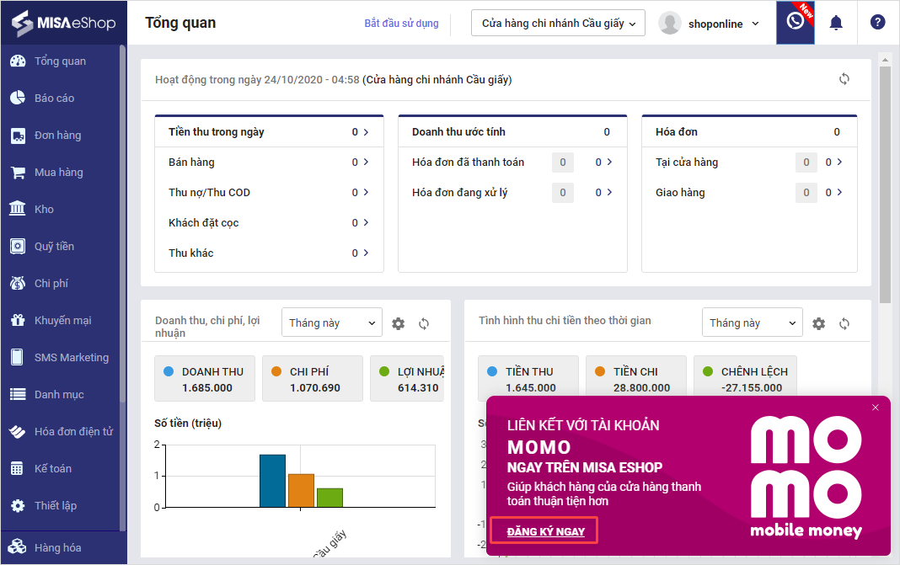This screenshot has height=565, width=900.
Task: Open the Đơn hàng sidebar menu
Action: [57, 136]
